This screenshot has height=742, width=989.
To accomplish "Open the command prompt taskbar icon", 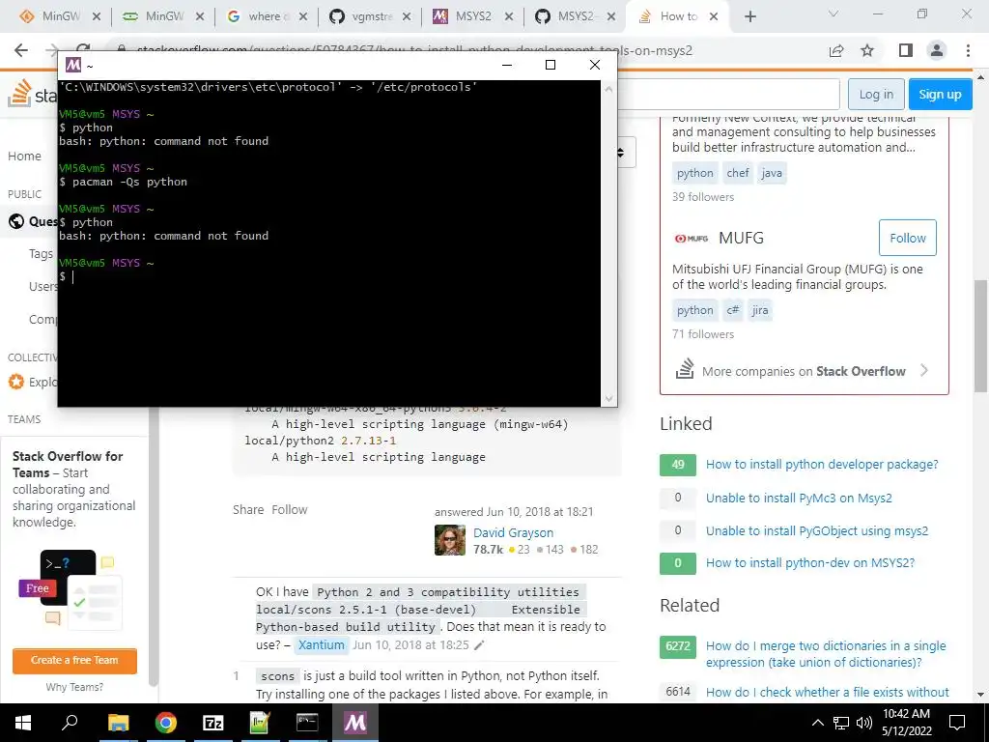I will pos(307,723).
